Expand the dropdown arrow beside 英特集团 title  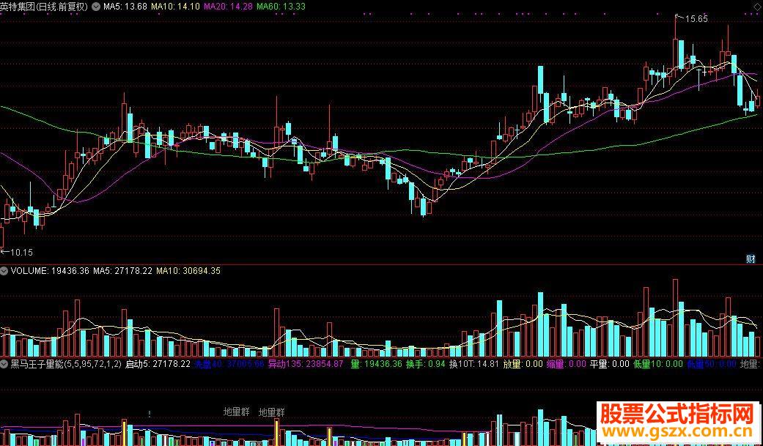tap(95, 7)
